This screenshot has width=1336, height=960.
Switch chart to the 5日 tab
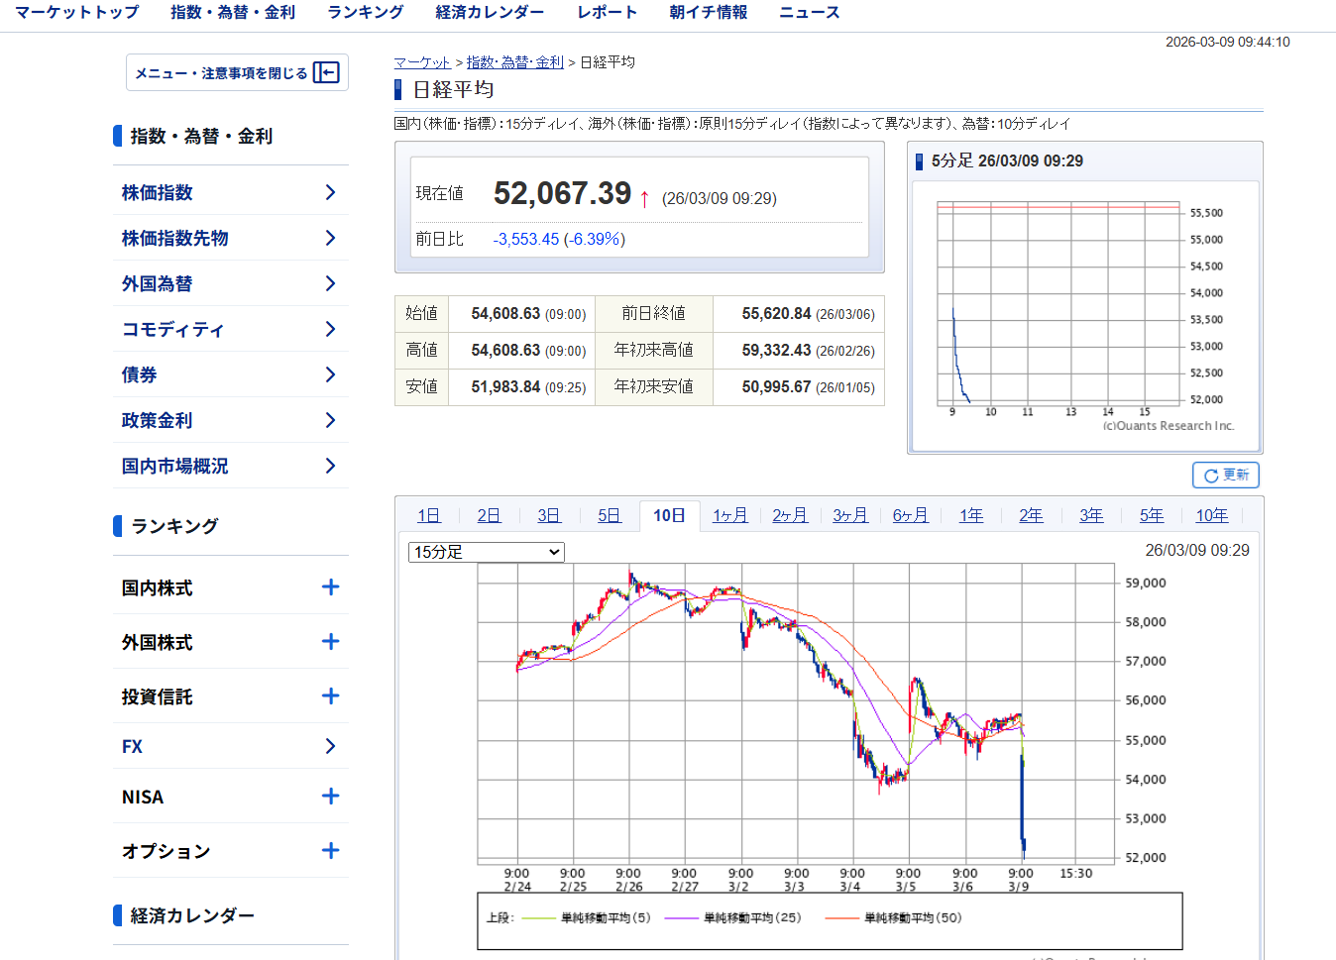(610, 515)
